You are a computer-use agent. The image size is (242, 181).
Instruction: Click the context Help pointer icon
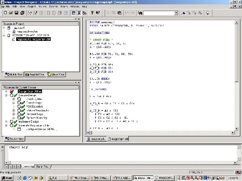[x=98, y=13]
